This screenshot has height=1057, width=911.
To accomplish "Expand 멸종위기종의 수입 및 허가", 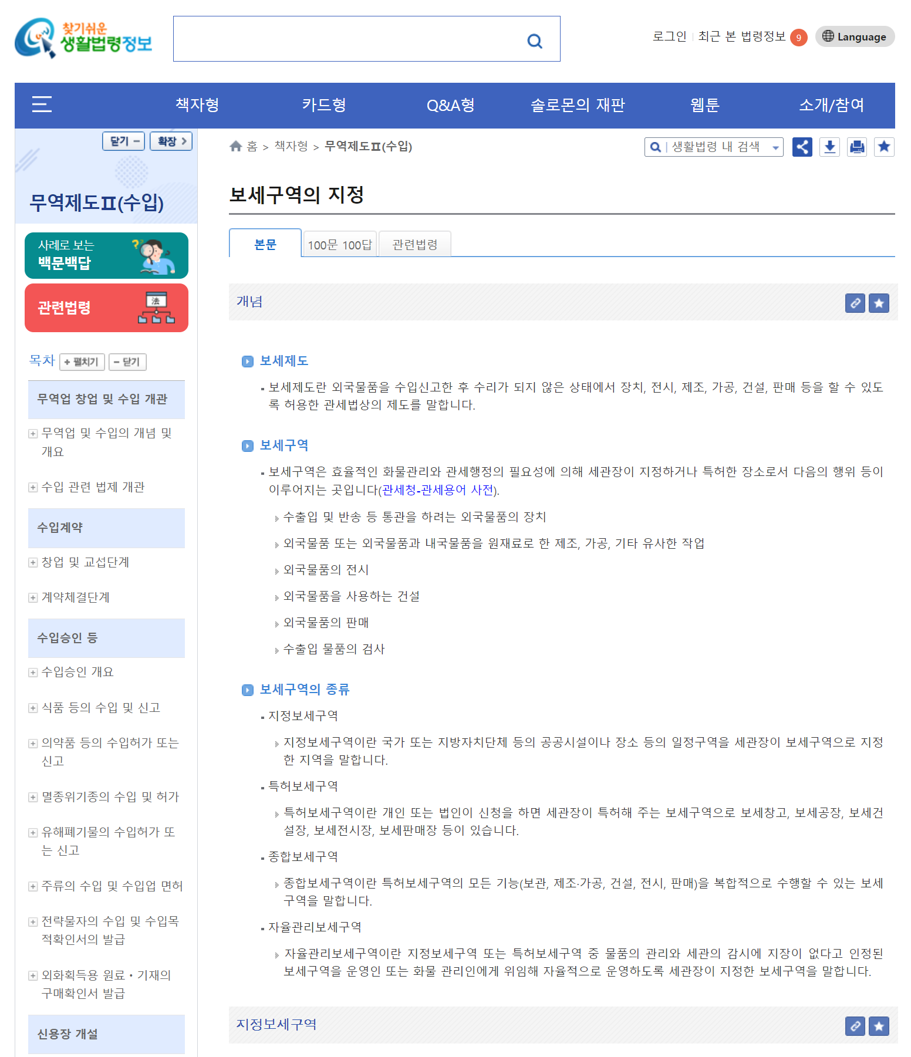I will pyautogui.click(x=33, y=797).
